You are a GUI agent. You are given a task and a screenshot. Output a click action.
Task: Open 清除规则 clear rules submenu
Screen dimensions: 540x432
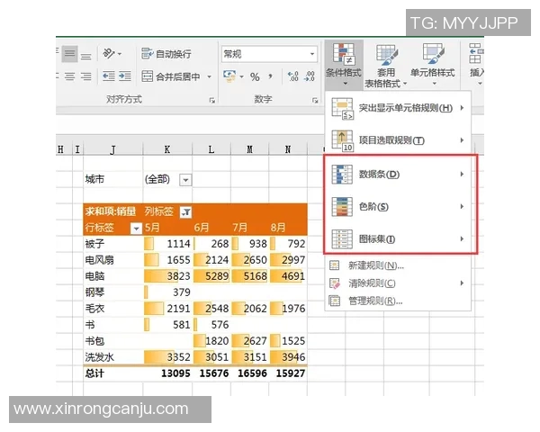tap(398, 283)
